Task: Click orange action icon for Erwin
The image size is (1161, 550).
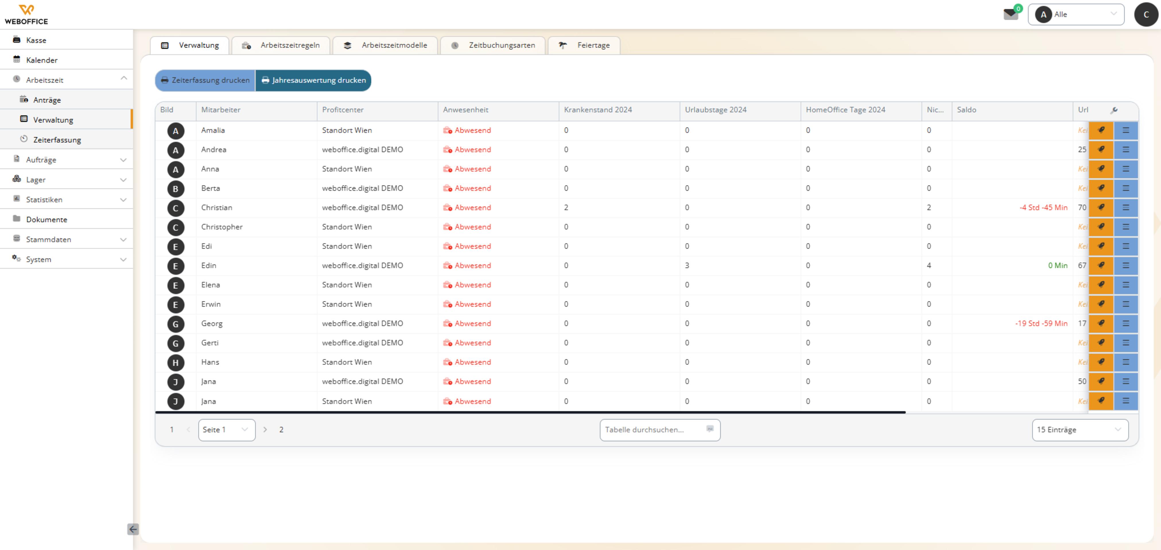Action: point(1101,305)
